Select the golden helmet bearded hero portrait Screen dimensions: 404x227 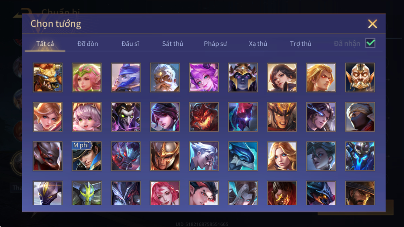360,78
